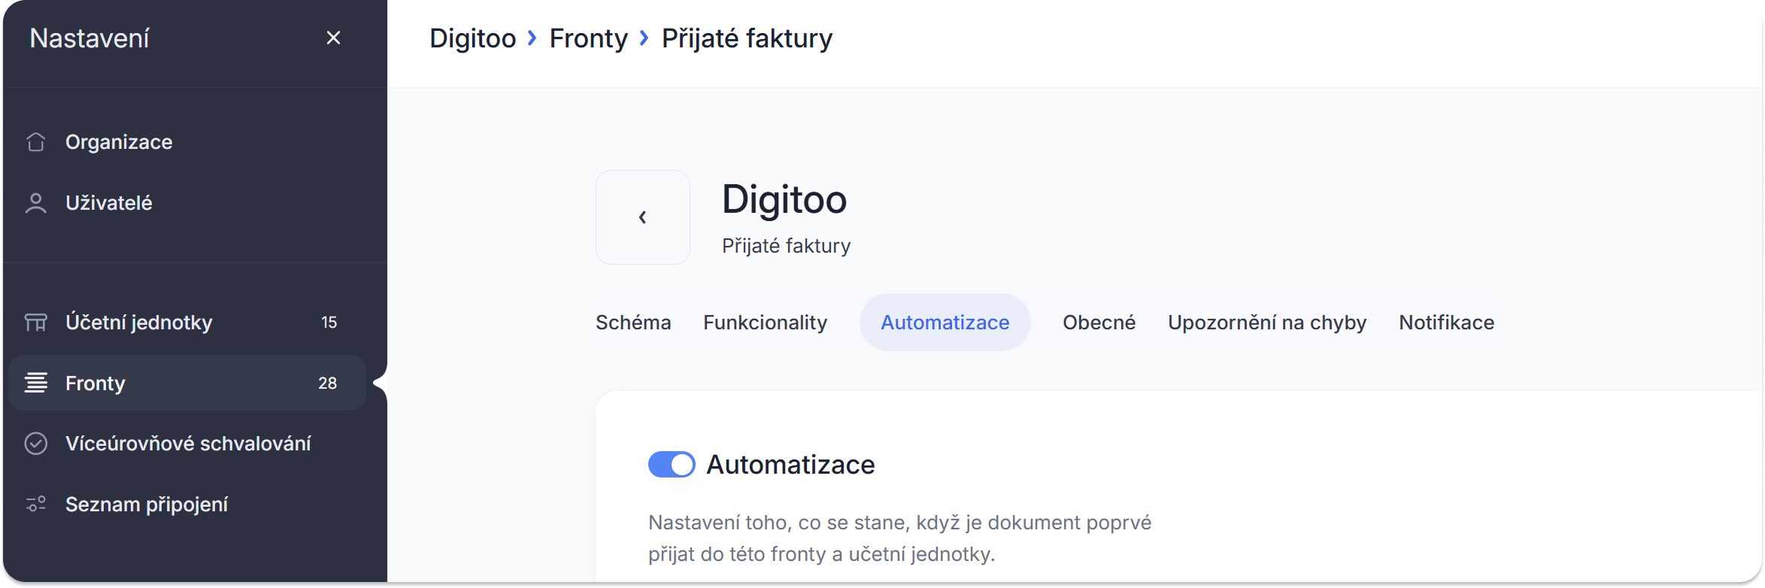Screen dimensions: 1765x588
Task: Click the Víceúrovňové schvalování checkmark icon
Action: [x=35, y=444]
